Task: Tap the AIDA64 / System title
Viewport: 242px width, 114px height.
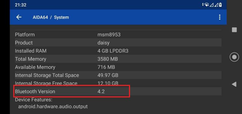Action: [51, 17]
